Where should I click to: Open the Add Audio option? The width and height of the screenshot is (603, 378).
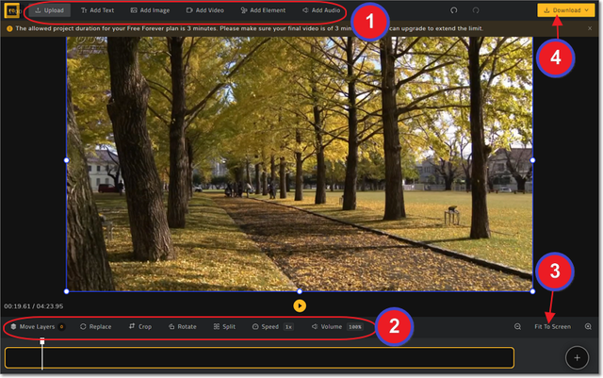pyautogui.click(x=320, y=10)
